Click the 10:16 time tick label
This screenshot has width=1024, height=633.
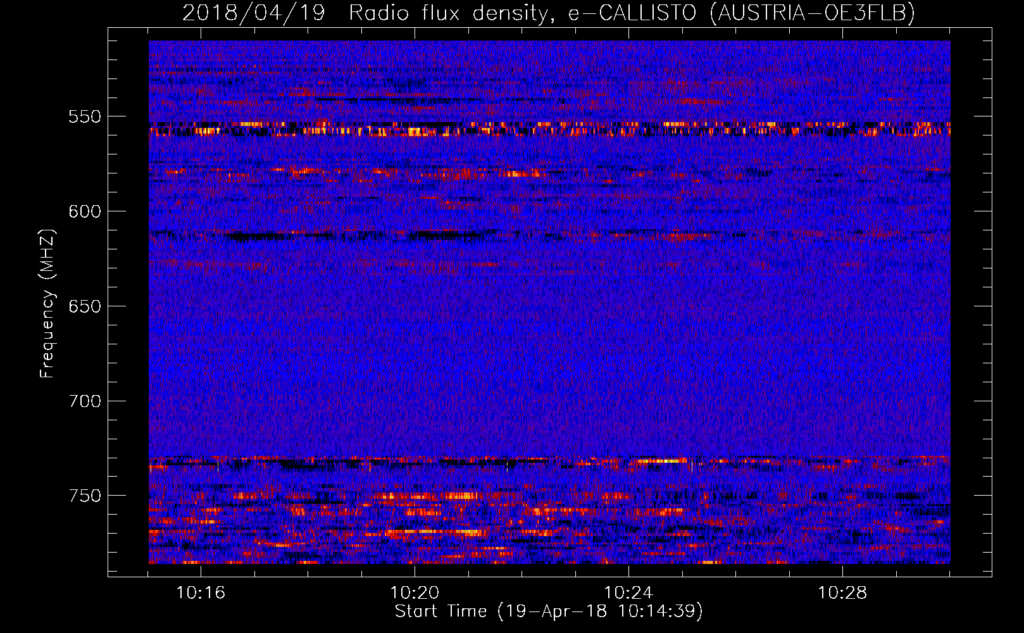point(201,593)
